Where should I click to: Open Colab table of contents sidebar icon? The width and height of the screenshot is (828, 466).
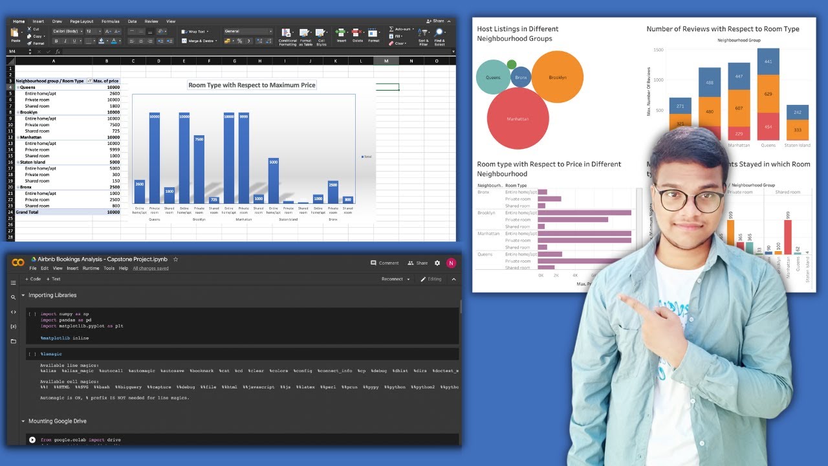(13, 283)
